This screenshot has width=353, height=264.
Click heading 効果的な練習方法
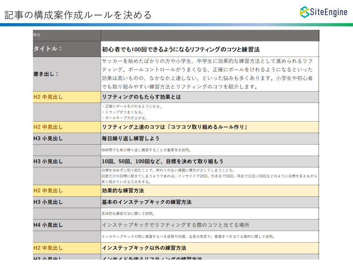[123, 191]
